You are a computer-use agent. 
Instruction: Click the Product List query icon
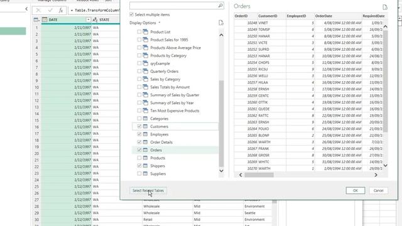145,32
